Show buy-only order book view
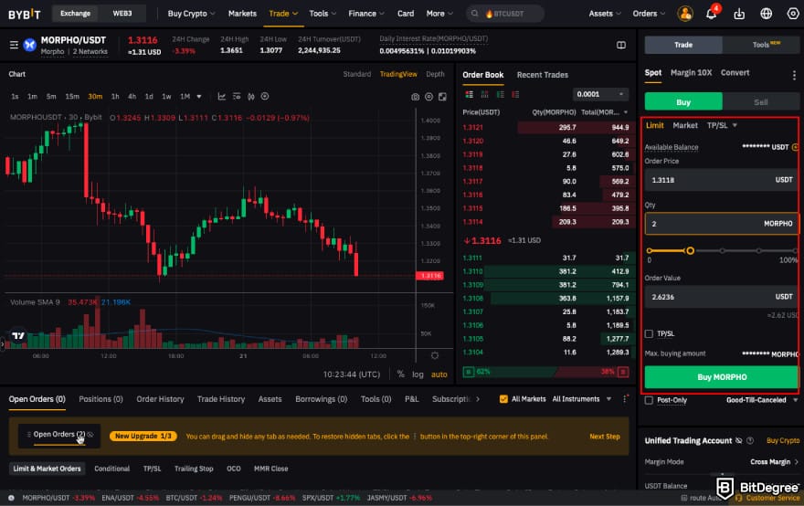Image resolution: width=804 pixels, height=506 pixels. 500,94
